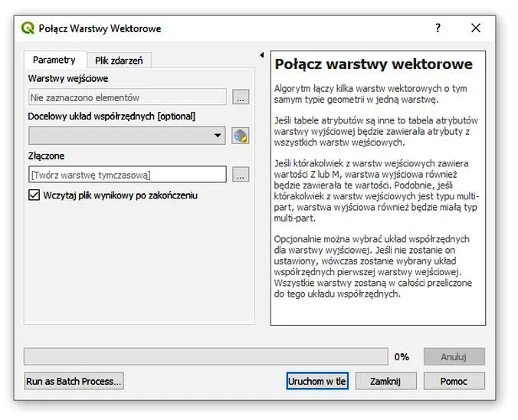This screenshot has width=518, height=420.
Task: Open output file ellipsis button for Złączone
Action: click(x=241, y=175)
